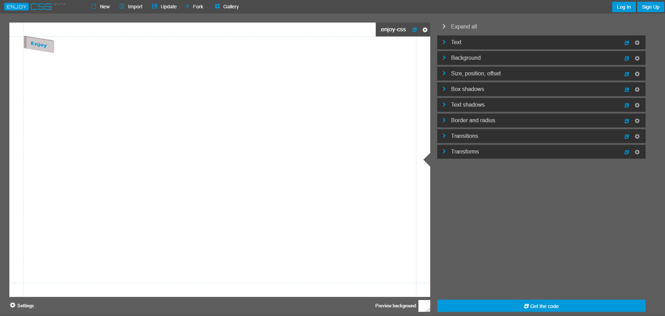665x316 pixels.
Task: Expand the Background section
Action: [x=541, y=58]
